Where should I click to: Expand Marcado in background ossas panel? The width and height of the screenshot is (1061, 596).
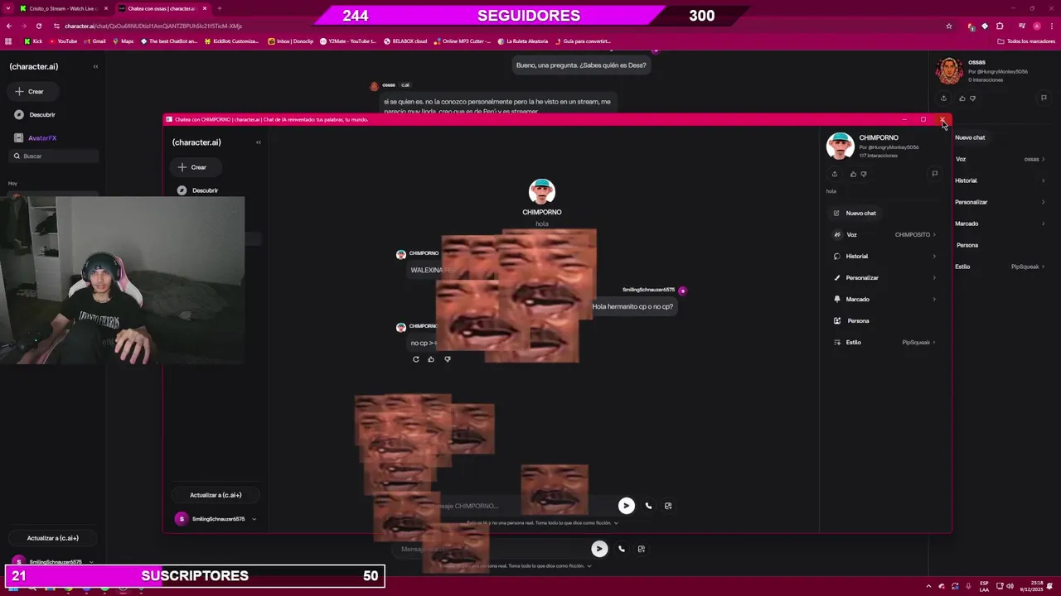(x=1000, y=223)
